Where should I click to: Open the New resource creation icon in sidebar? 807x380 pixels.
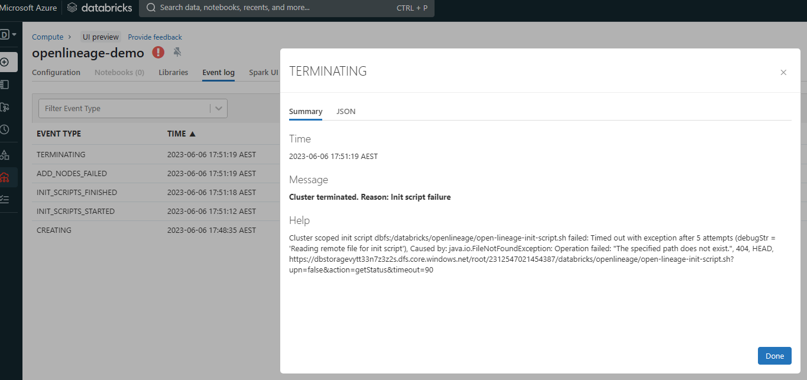(9, 61)
